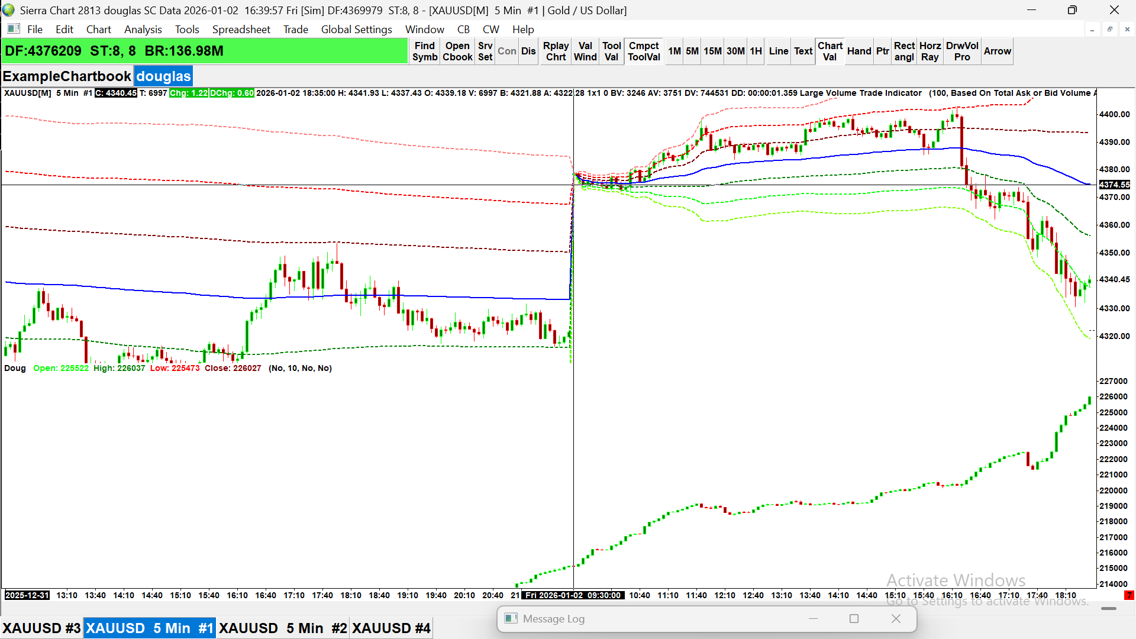
Task: Select the Text drawing tool
Action: click(x=803, y=51)
